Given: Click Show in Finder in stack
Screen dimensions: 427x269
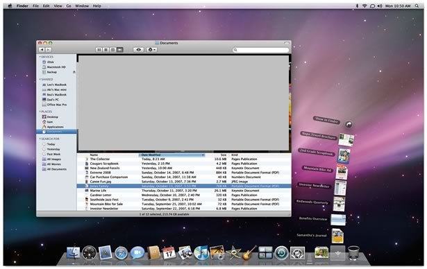Looking at the screenshot, I should [x=326, y=120].
